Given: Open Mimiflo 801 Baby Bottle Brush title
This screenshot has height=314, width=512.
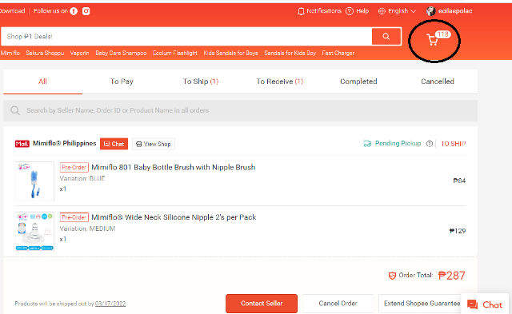Looking at the screenshot, I should point(174,167).
